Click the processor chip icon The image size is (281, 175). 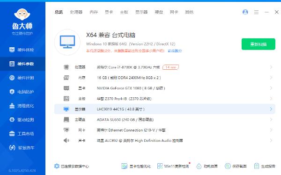67,67
